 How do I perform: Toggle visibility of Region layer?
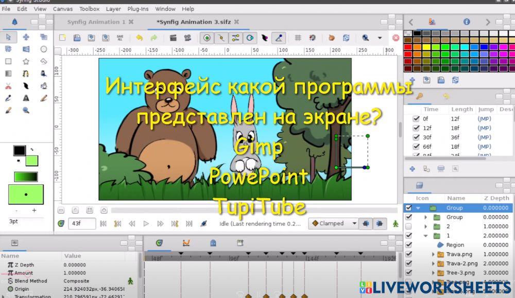pyautogui.click(x=408, y=245)
